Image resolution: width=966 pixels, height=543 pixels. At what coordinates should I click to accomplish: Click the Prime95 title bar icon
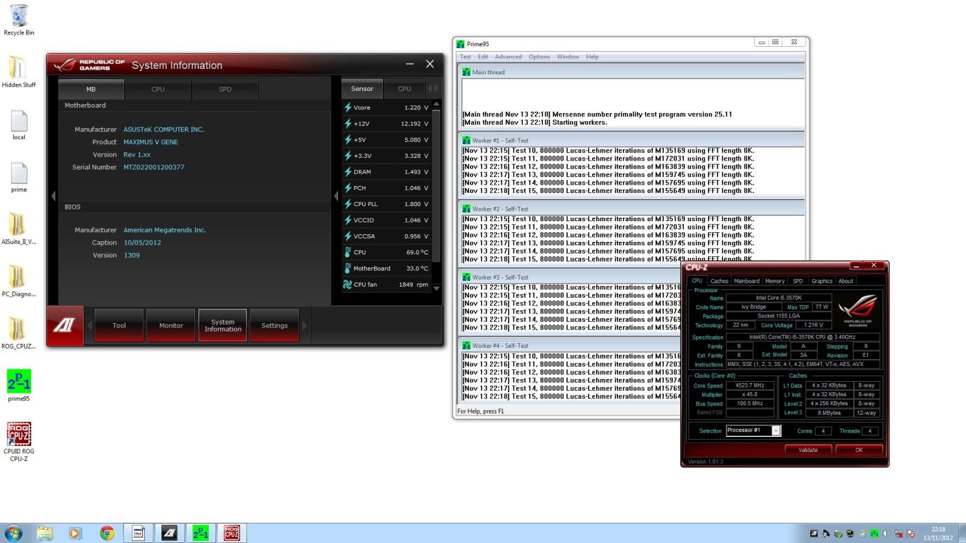point(461,43)
